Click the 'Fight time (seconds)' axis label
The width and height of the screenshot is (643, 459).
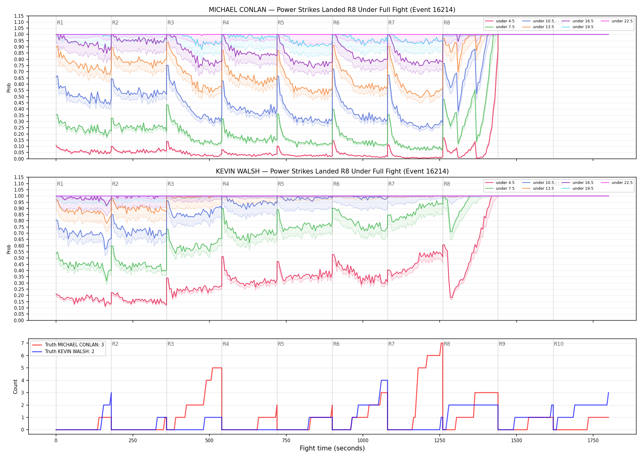[332, 448]
